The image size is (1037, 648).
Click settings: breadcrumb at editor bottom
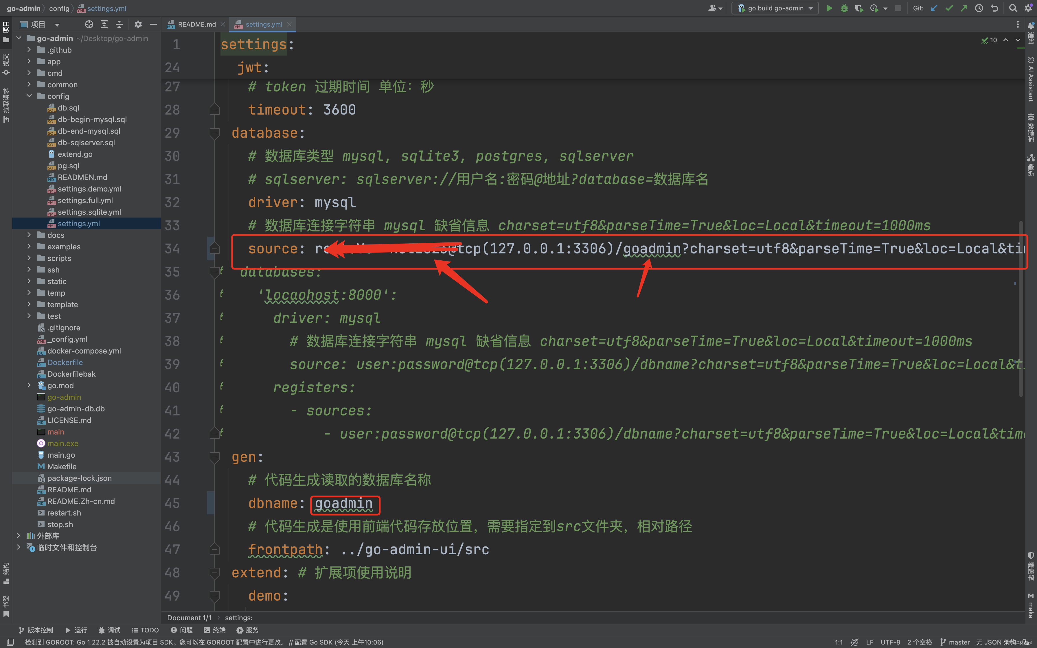[x=239, y=618]
